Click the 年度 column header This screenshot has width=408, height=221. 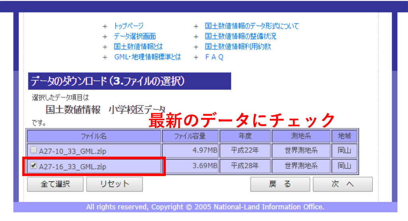pyautogui.click(x=245, y=136)
